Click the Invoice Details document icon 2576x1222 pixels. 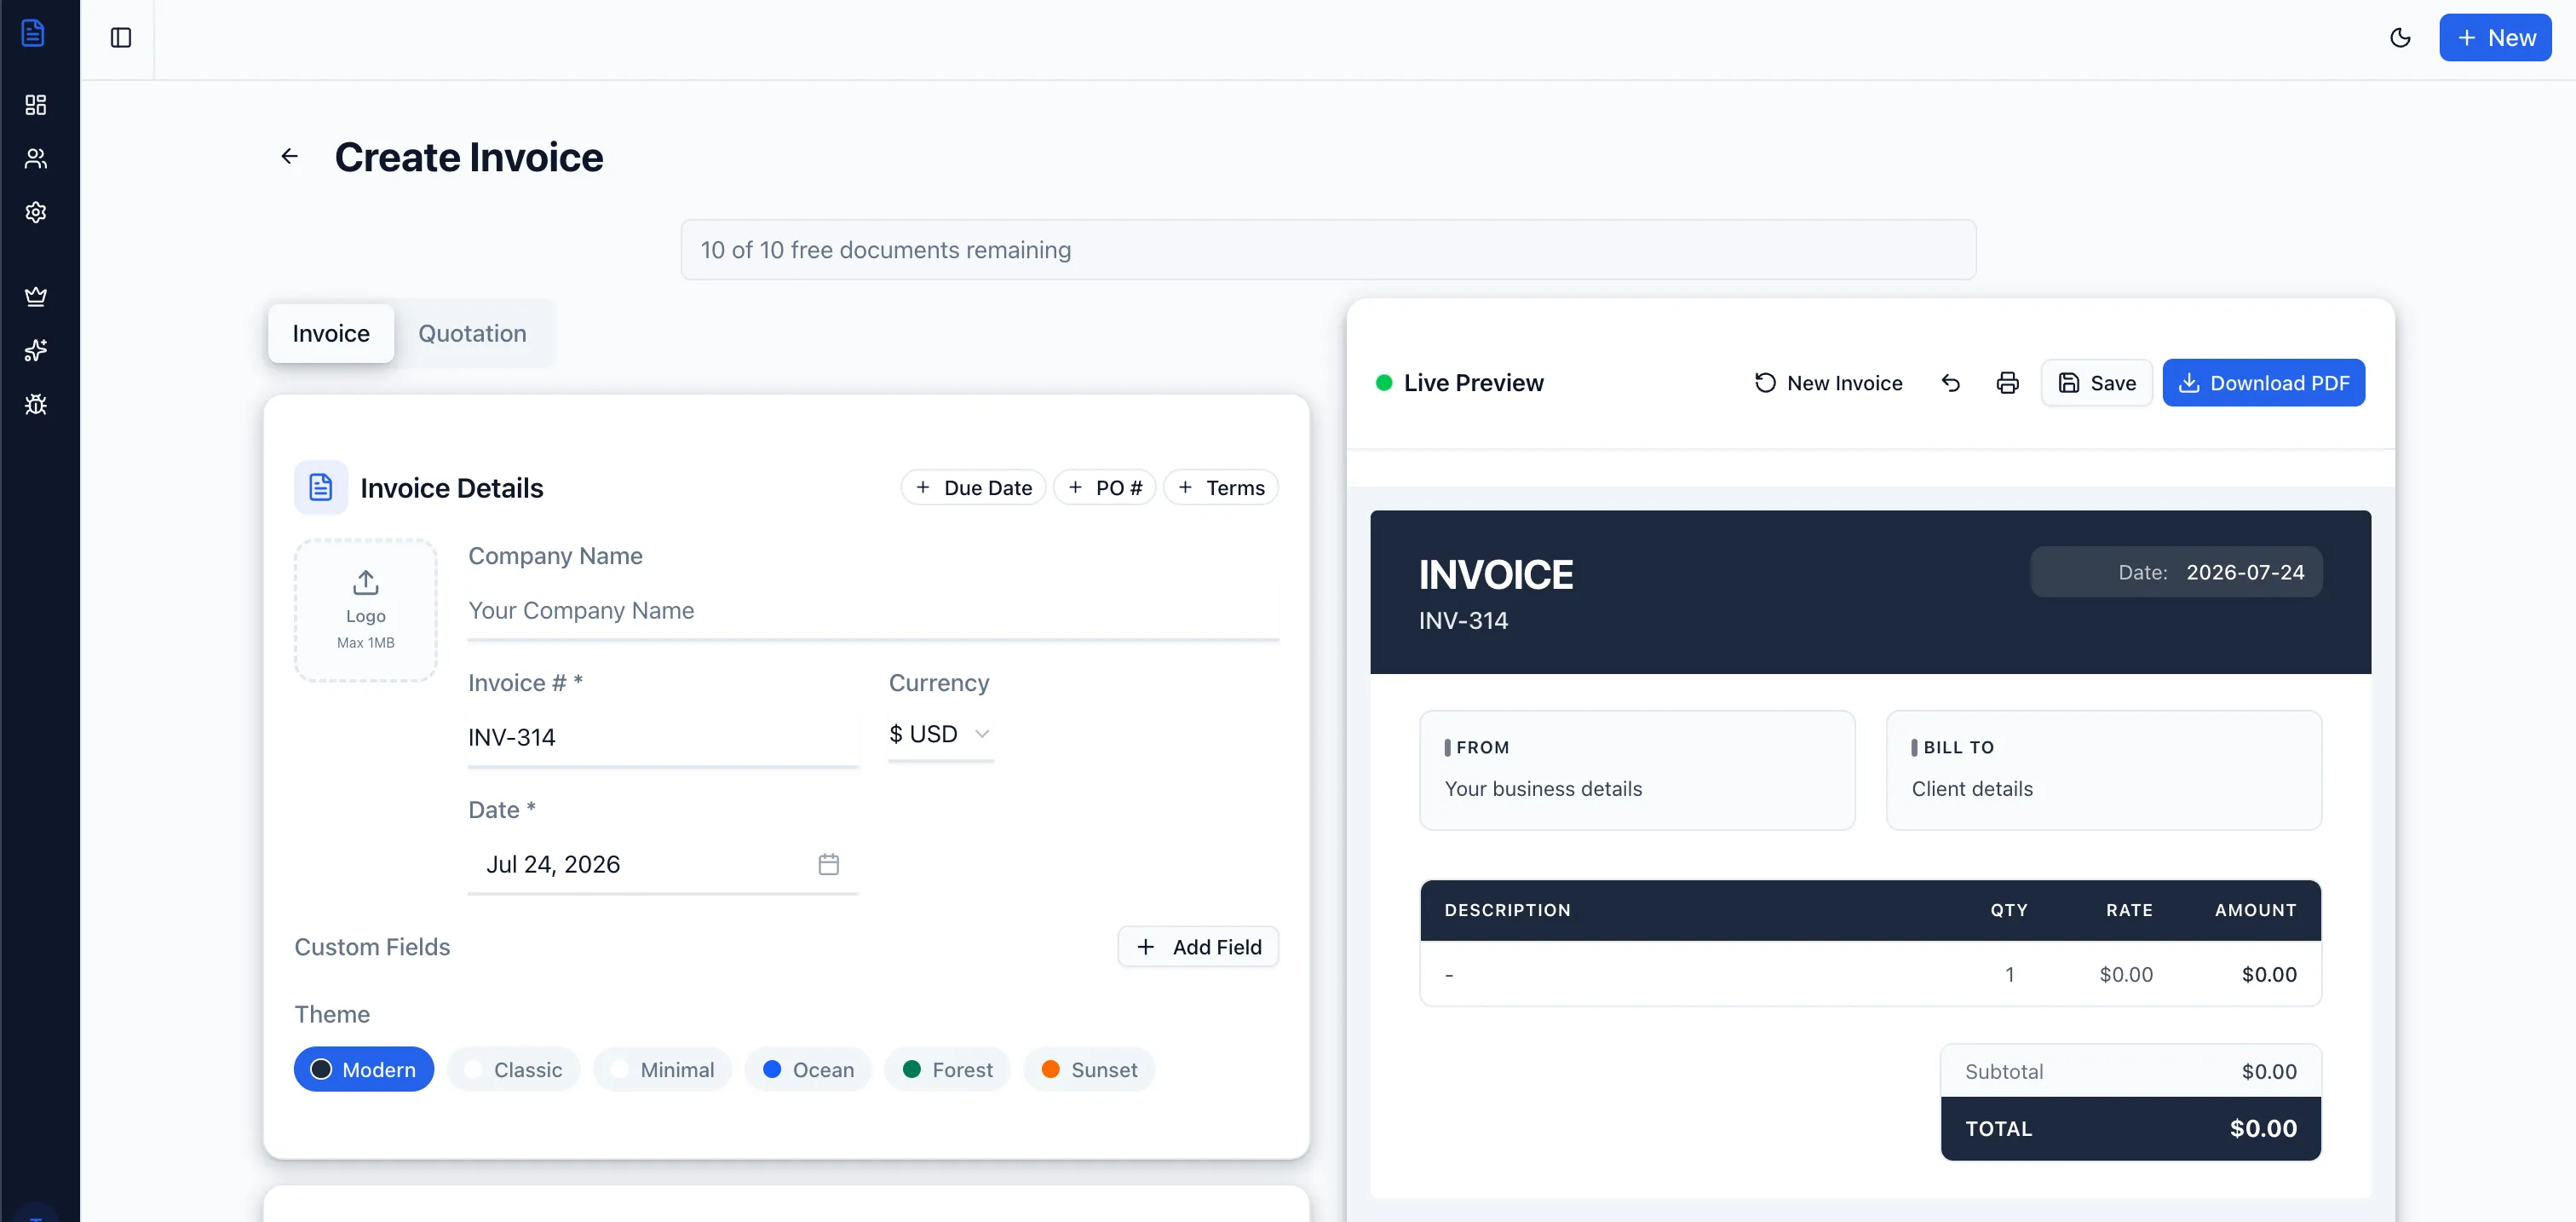(321, 487)
